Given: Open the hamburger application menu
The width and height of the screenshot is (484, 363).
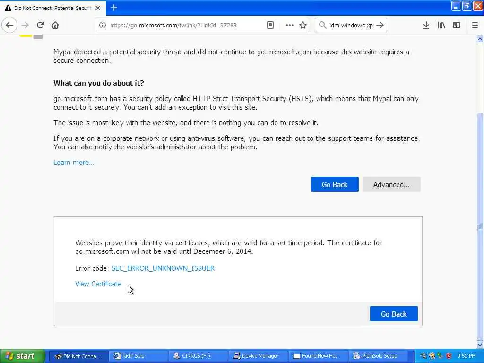Looking at the screenshot, I should pyautogui.click(x=475, y=25).
